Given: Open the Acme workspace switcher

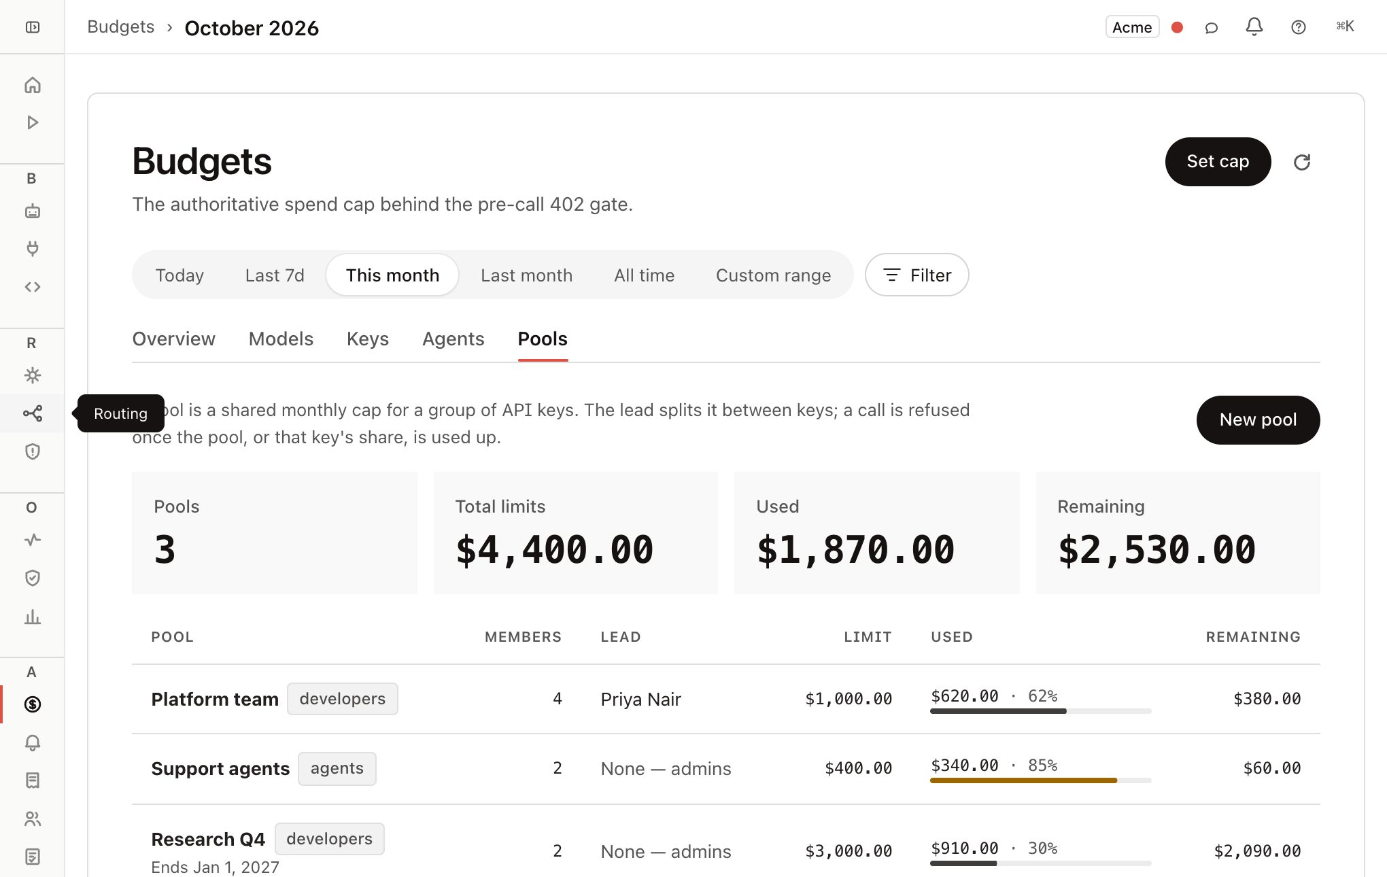Looking at the screenshot, I should (x=1132, y=27).
